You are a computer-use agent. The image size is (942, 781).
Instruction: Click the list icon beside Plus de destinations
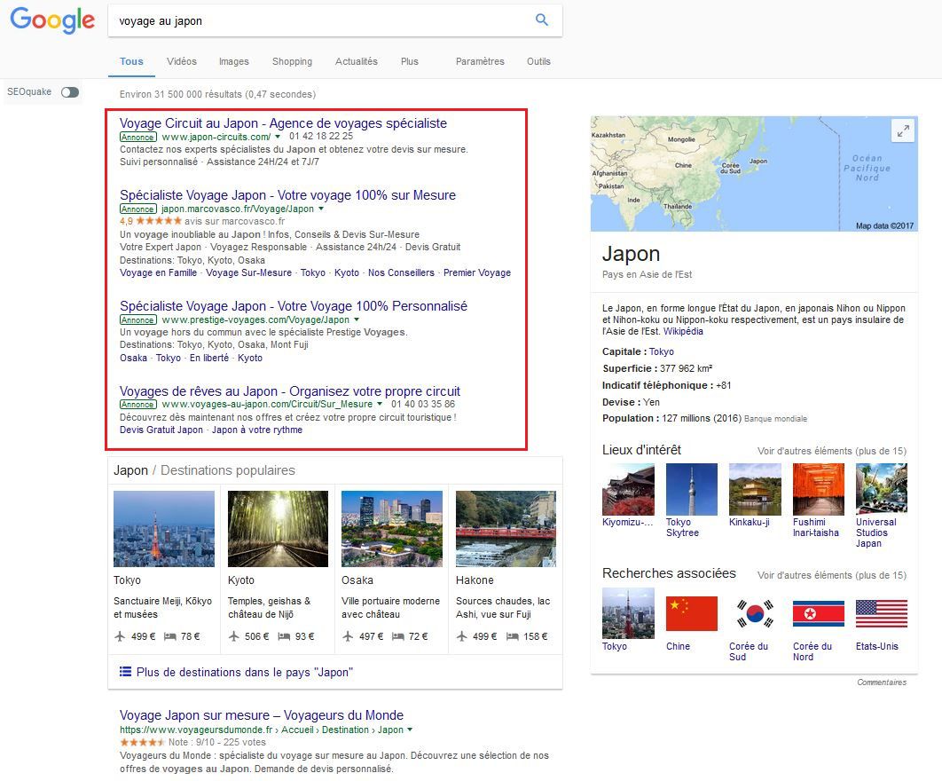pos(125,672)
